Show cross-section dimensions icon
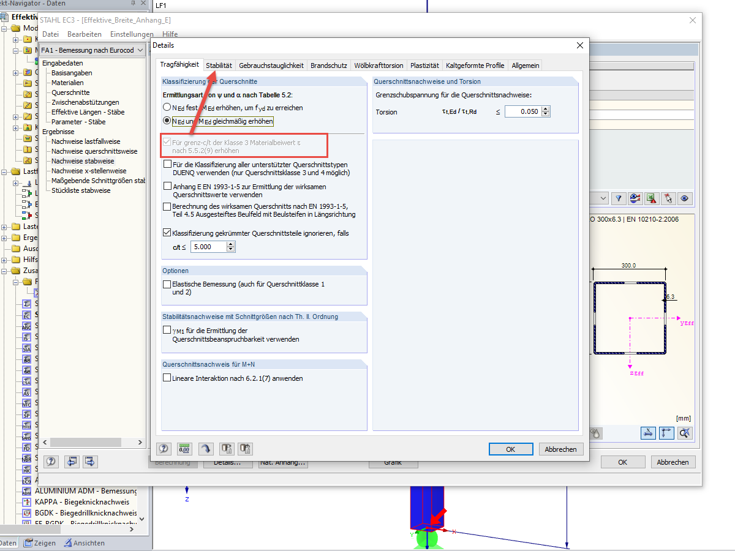This screenshot has width=735, height=551. coord(648,433)
